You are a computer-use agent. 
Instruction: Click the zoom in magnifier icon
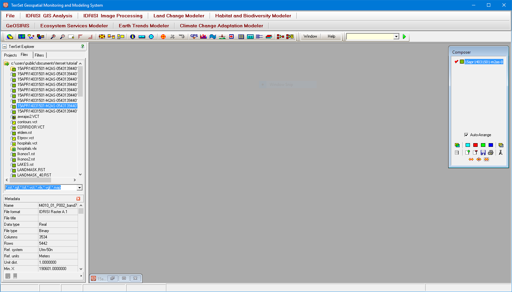[53, 37]
